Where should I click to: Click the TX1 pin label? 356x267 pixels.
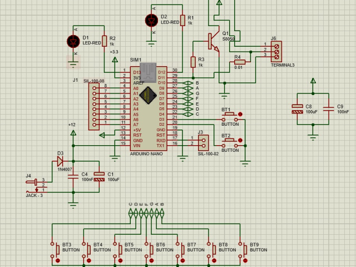pos(160,146)
